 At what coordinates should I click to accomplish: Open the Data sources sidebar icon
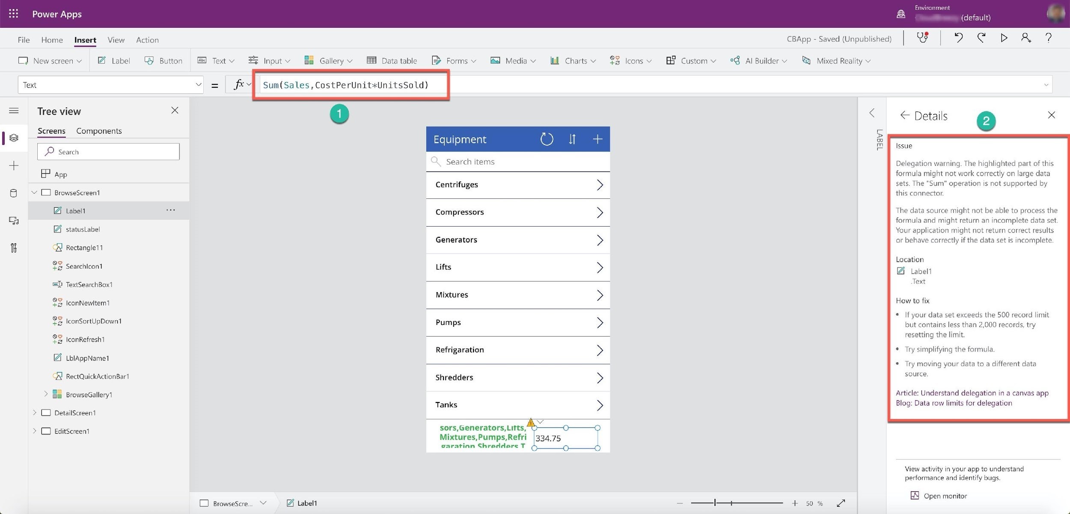(14, 193)
